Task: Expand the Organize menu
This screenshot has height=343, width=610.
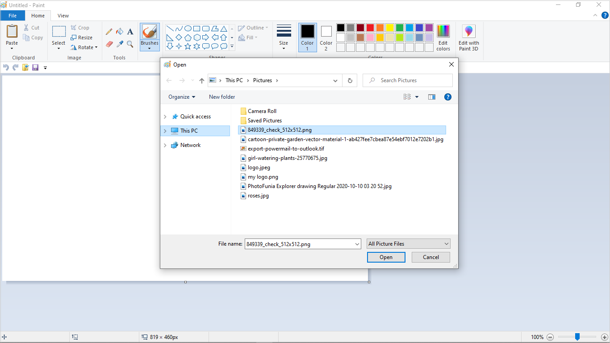Action: pyautogui.click(x=181, y=96)
